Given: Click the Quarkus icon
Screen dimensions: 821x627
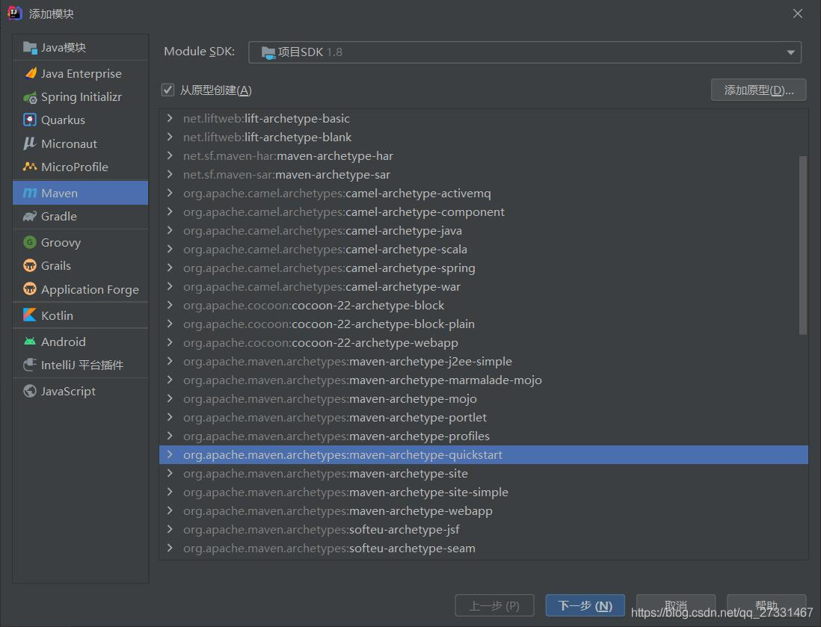Looking at the screenshot, I should pyautogui.click(x=30, y=120).
